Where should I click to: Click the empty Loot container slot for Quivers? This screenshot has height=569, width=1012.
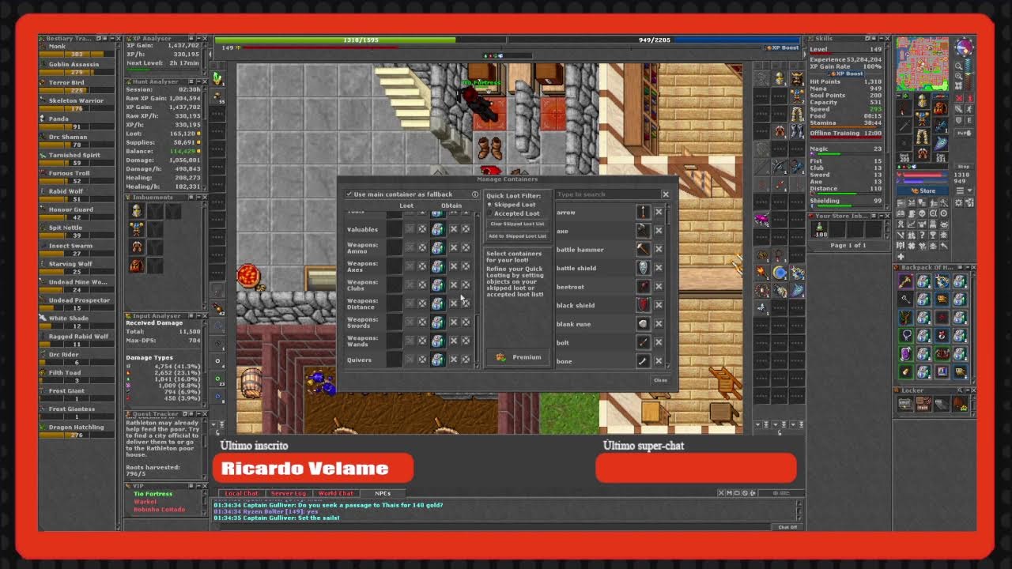click(394, 360)
